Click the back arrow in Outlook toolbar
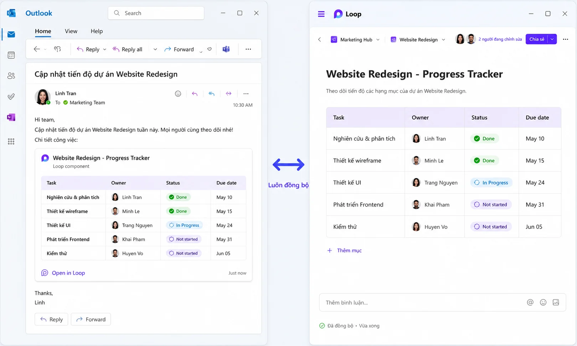 coord(37,49)
